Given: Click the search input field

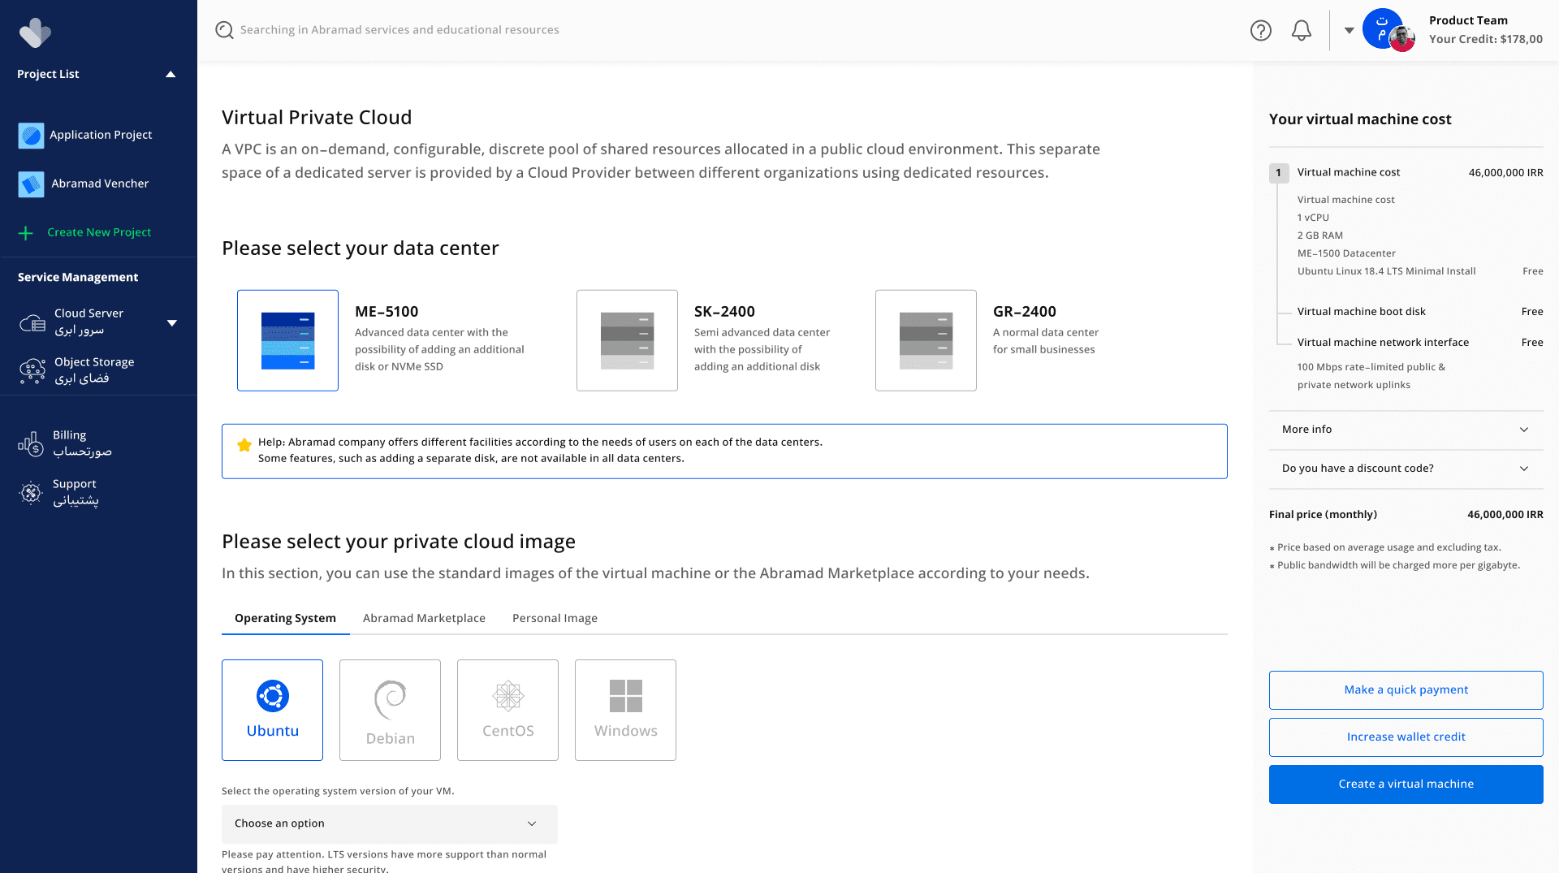Looking at the screenshot, I should [399, 30].
